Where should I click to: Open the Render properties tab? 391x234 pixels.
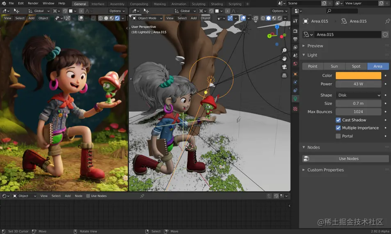click(295, 31)
